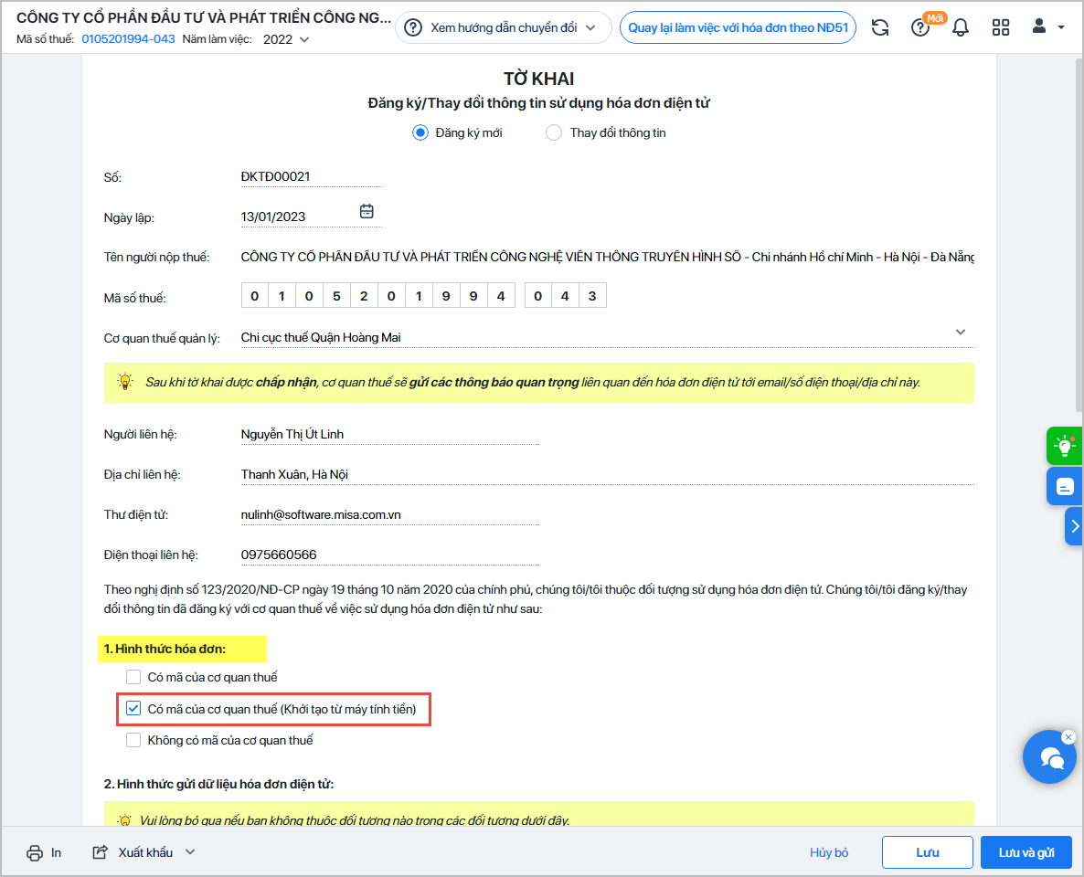1084x877 pixels.
Task: Open Xem hướng dẫn chuyển đổi menu
Action: coord(504,27)
